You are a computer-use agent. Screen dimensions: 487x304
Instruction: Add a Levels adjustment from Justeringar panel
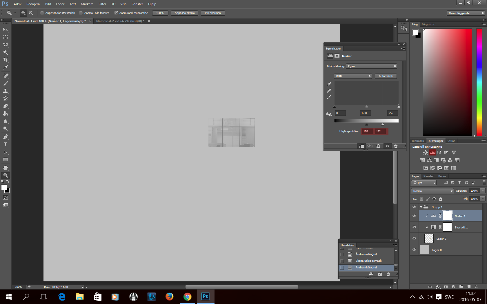(x=433, y=152)
